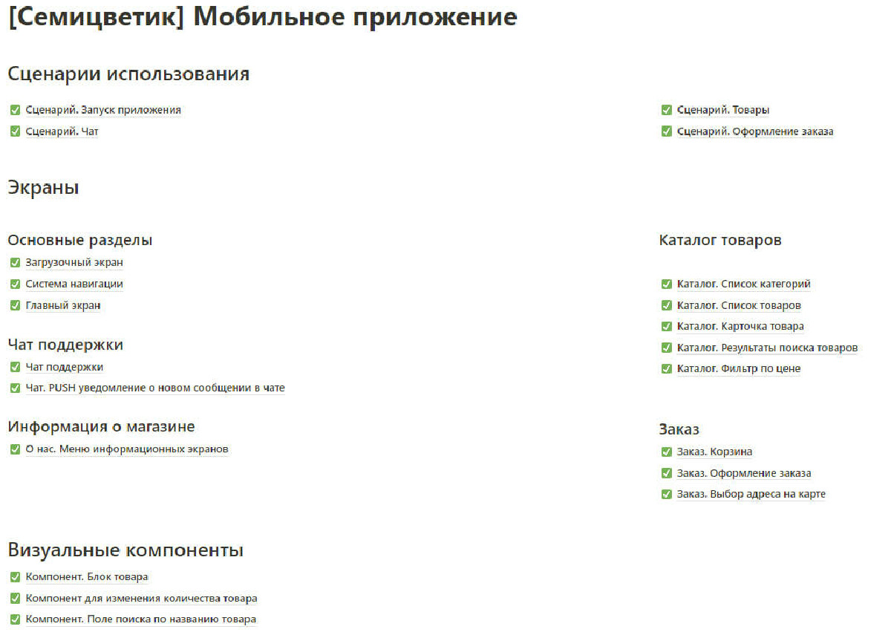Screen dimensions: 891x638
Task: Toggle checkbox beside 'Каталог. Список товаров'
Action: (666, 305)
